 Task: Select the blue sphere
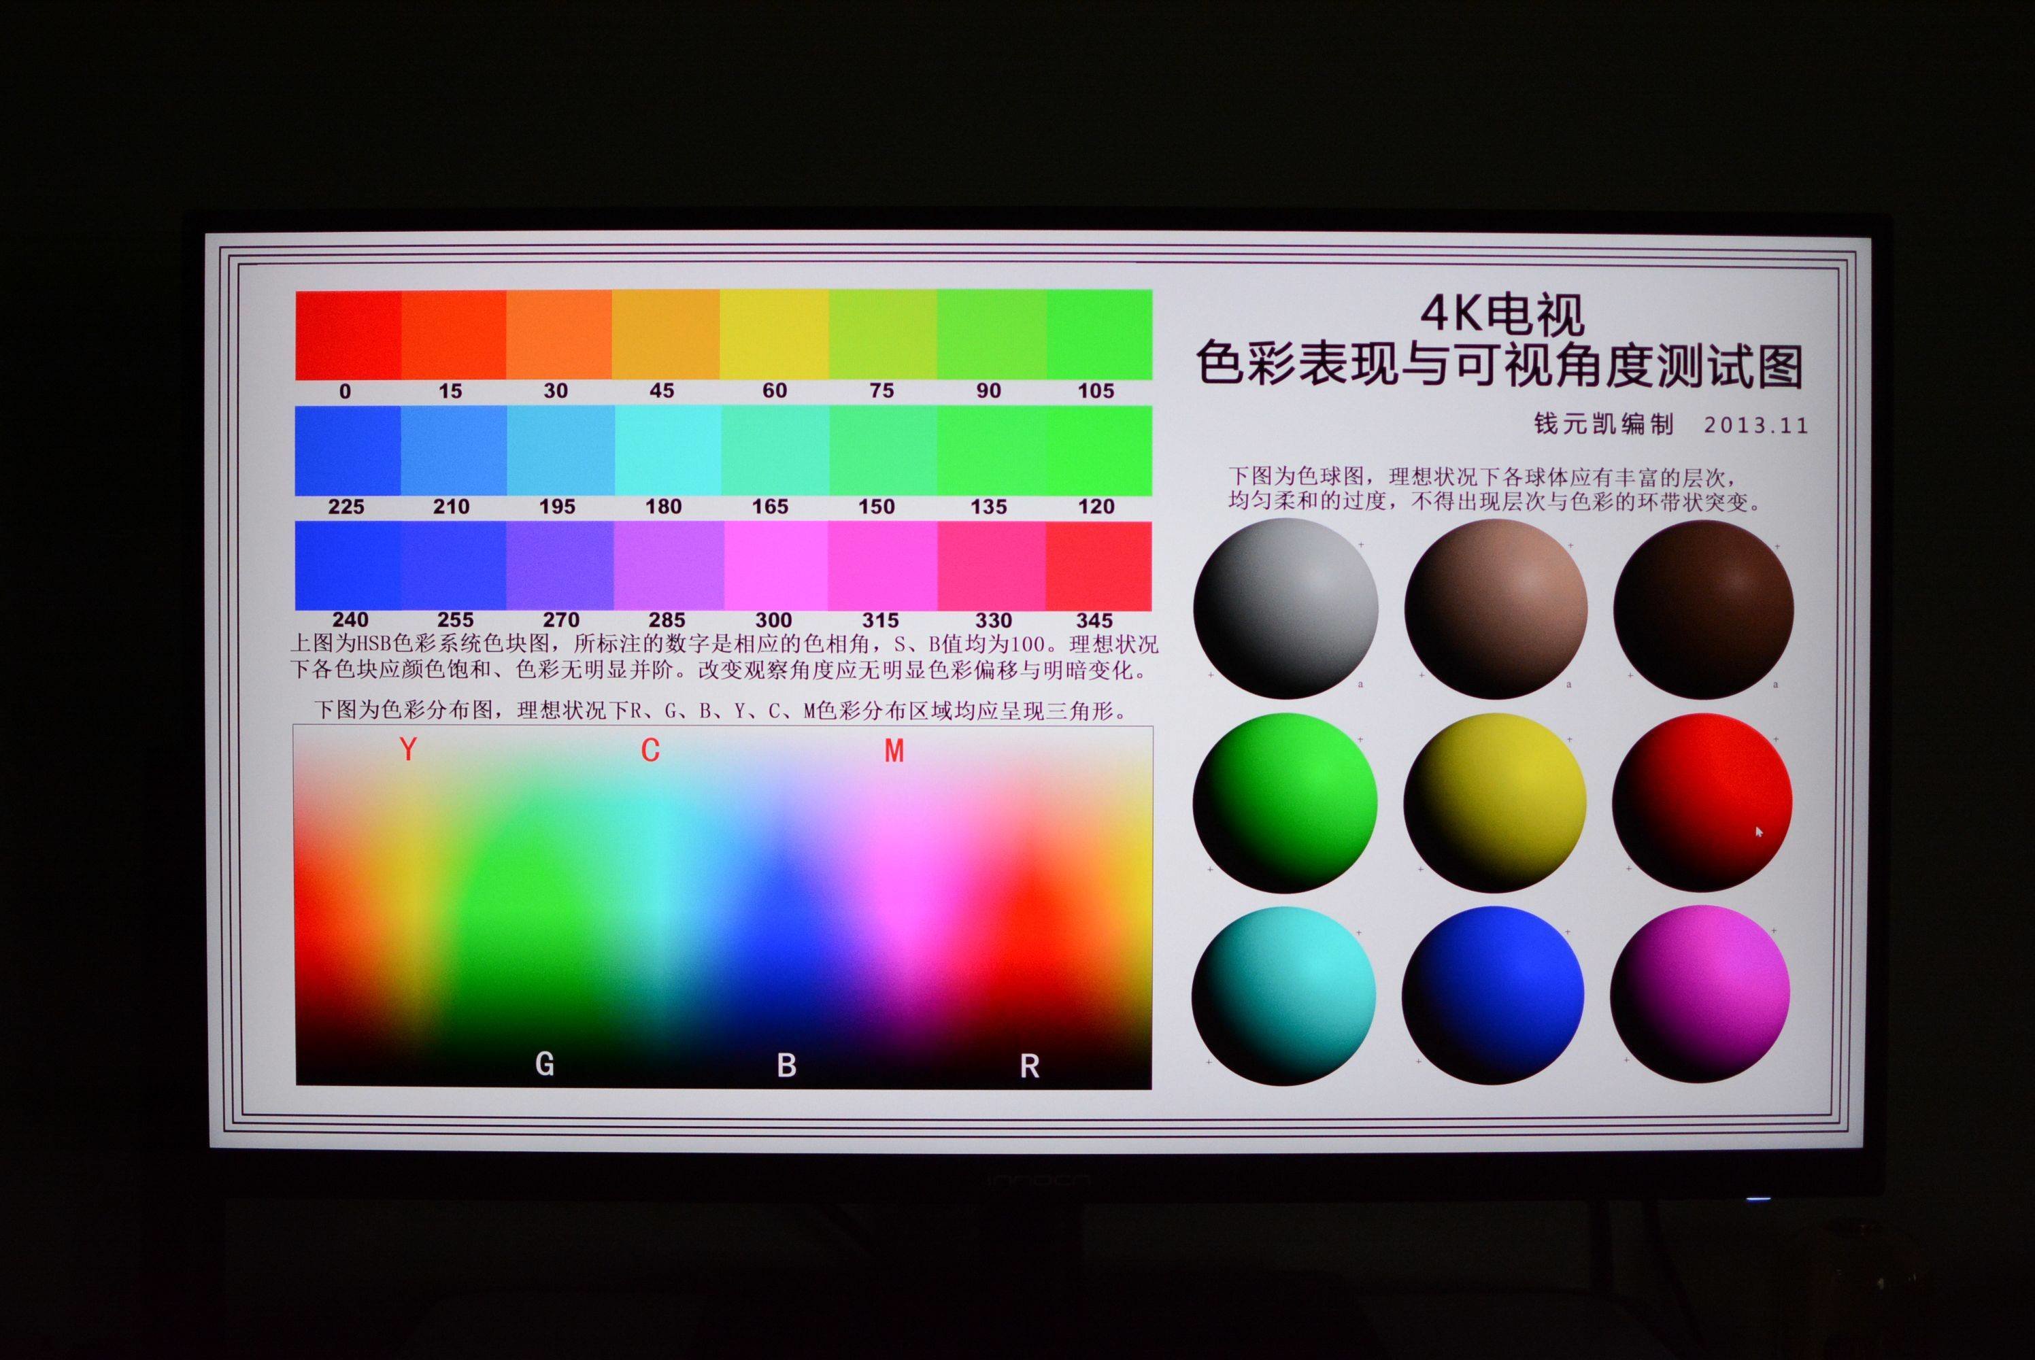(x=1493, y=995)
